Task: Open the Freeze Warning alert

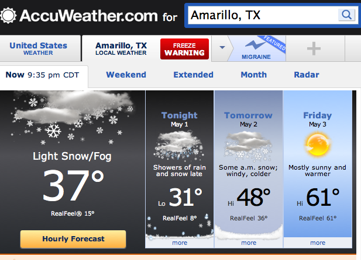Action: coord(185,49)
